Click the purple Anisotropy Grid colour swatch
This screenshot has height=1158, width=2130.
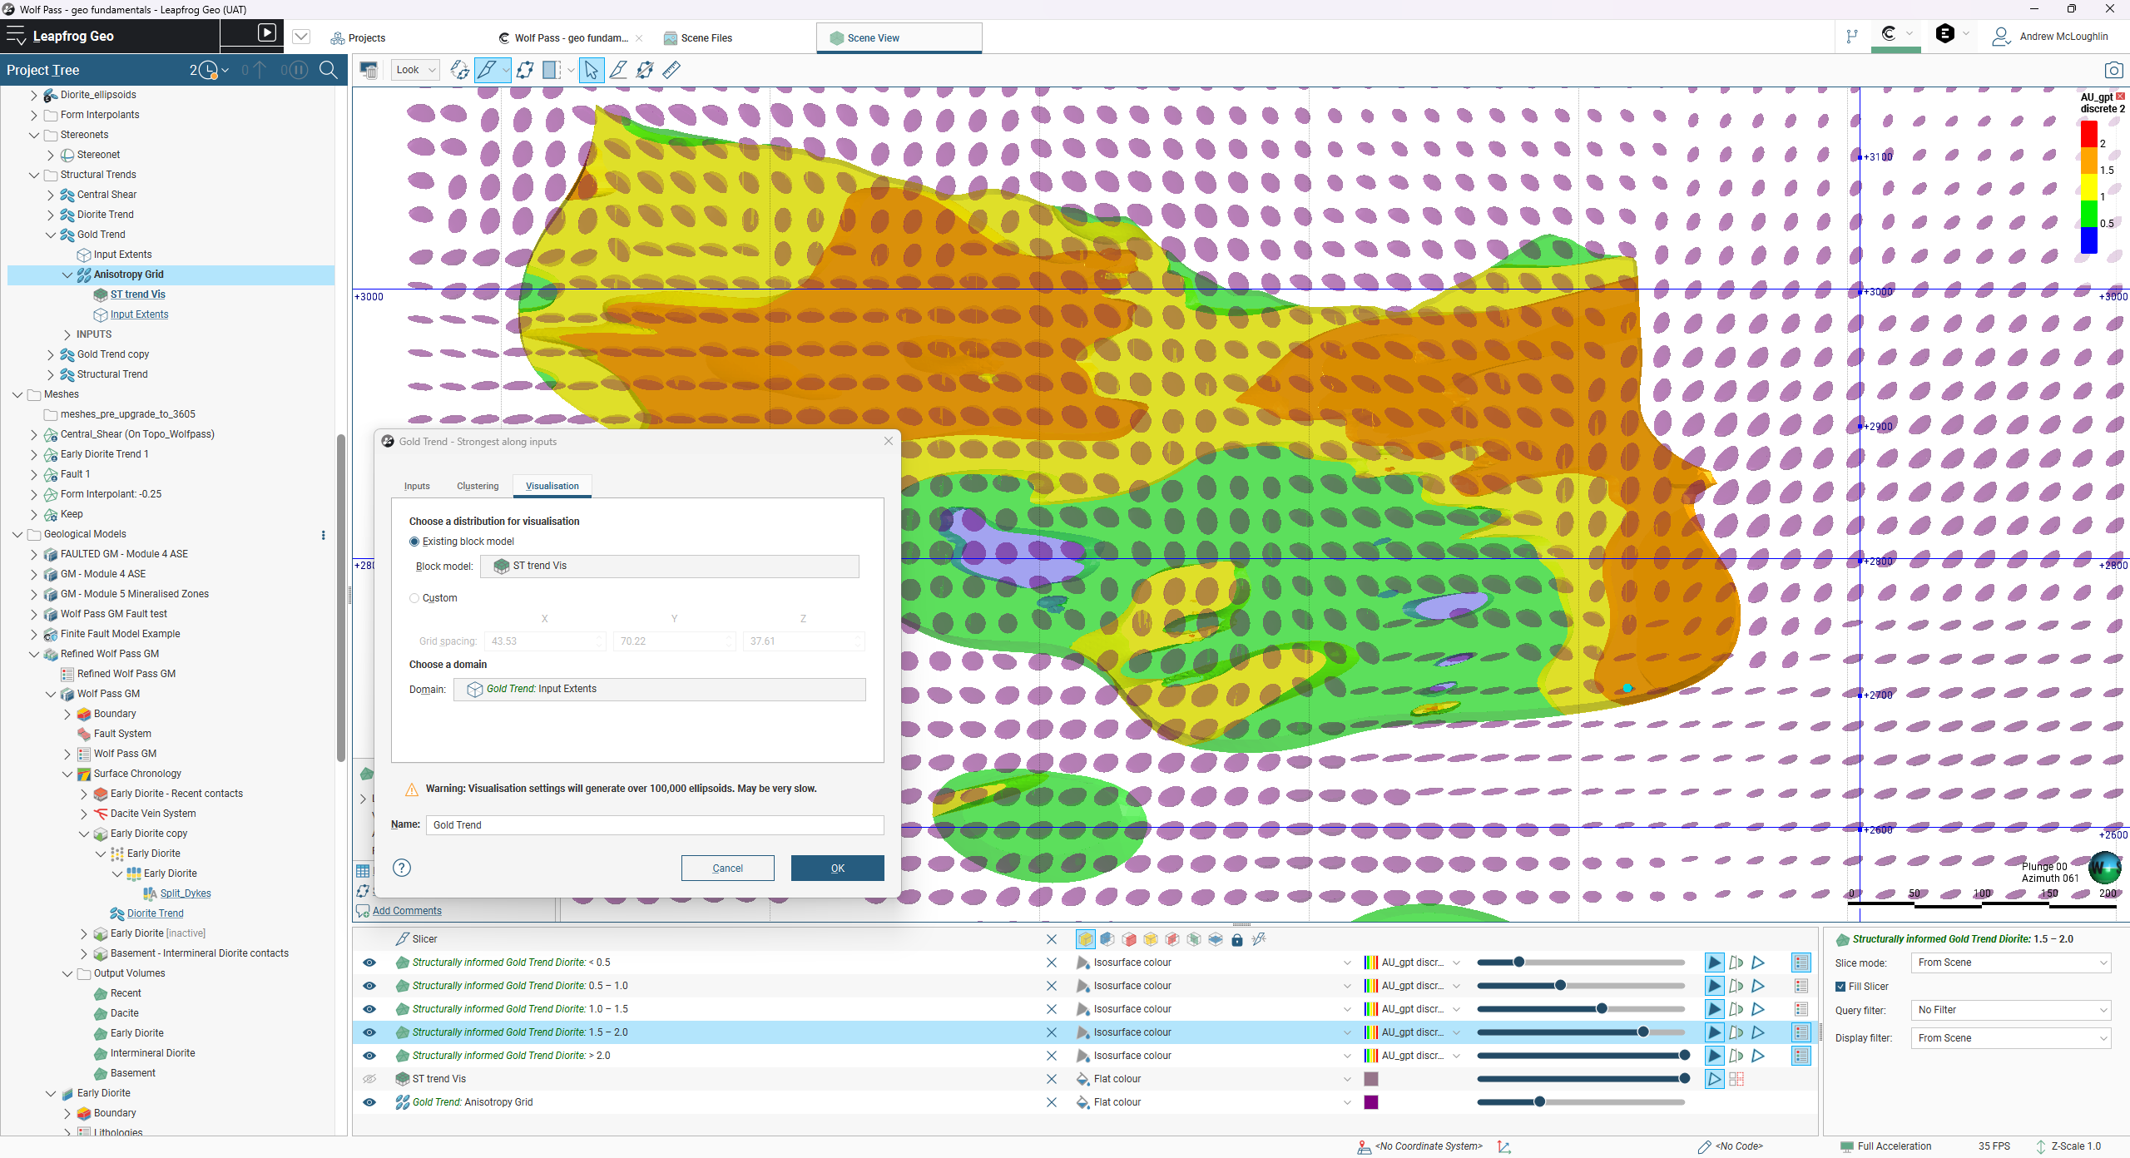[x=1371, y=1102]
